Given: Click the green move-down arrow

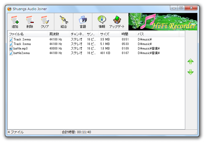Looking at the screenshot, I should tap(191, 72).
